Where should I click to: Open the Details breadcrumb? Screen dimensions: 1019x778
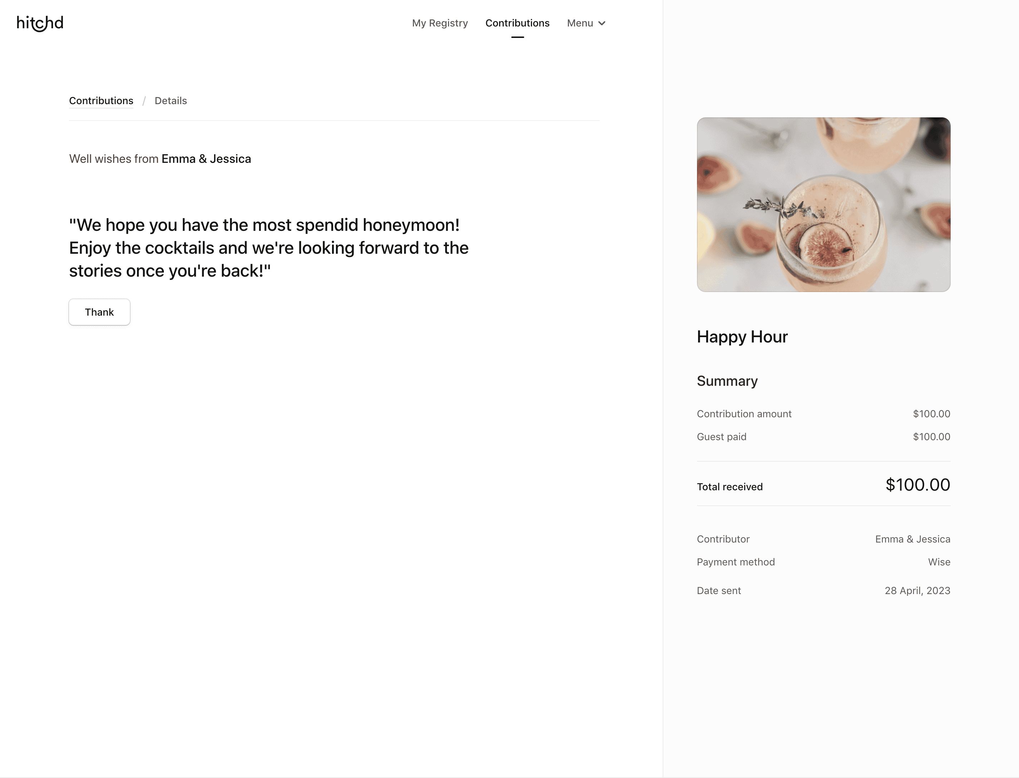point(170,101)
